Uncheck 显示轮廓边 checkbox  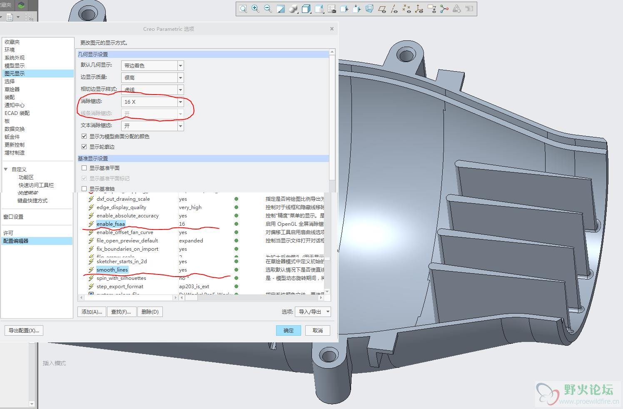[x=84, y=147]
